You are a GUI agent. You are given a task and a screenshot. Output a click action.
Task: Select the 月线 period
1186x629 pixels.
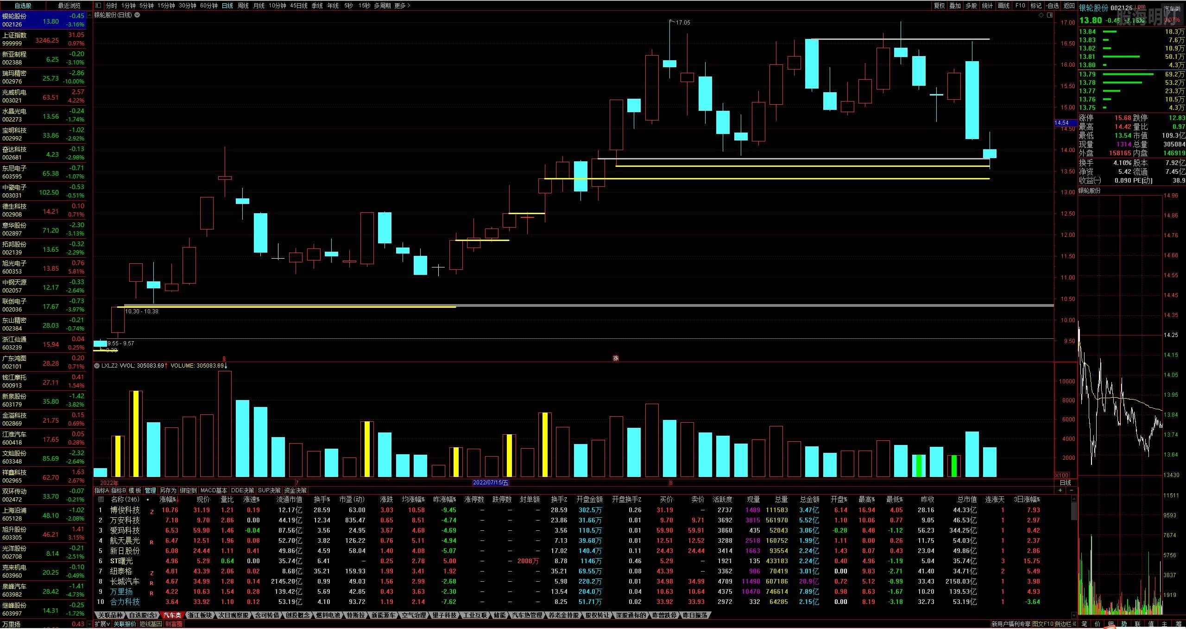pos(259,6)
